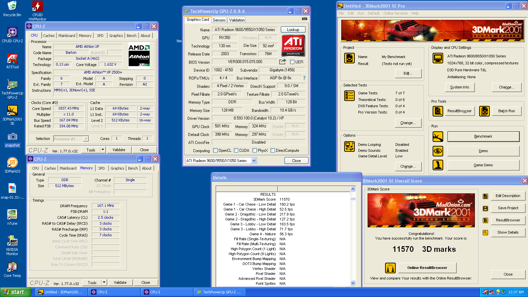
Task: Open the Help menu in 3DMark2001
Action: coord(415,13)
